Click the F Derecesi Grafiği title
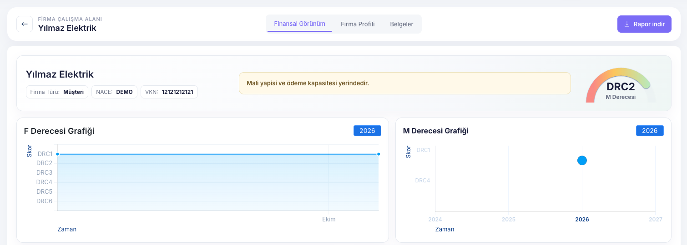 tap(59, 131)
